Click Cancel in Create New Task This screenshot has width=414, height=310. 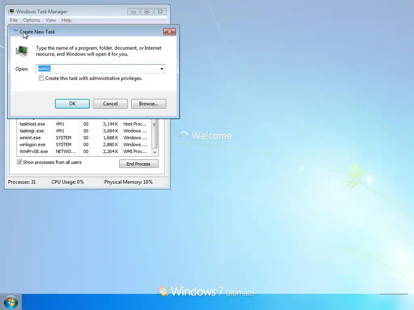pyautogui.click(x=110, y=104)
